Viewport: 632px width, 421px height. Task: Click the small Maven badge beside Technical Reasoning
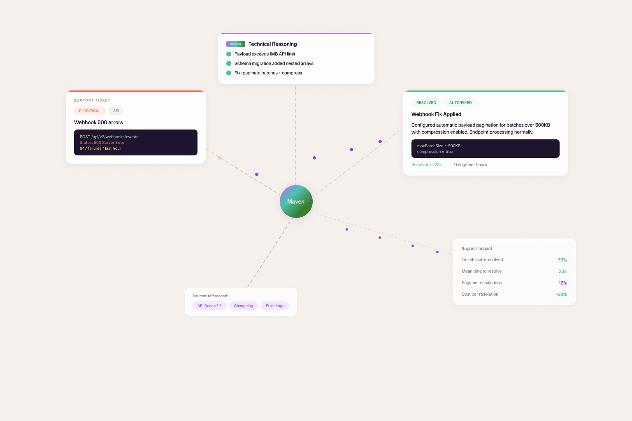click(236, 44)
